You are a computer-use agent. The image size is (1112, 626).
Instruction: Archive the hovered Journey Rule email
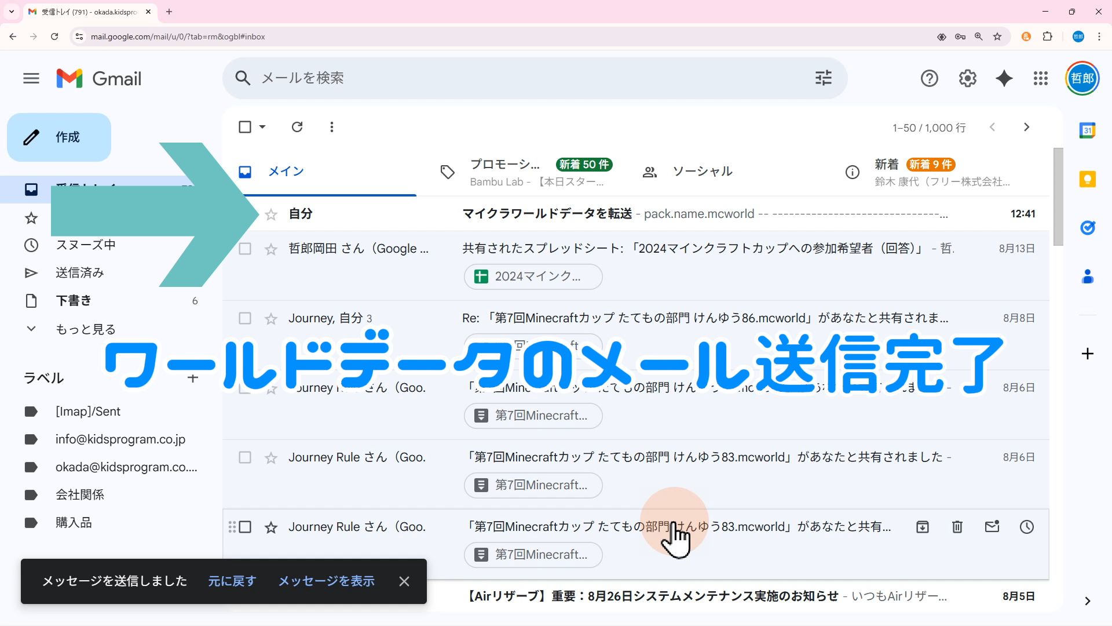(922, 527)
